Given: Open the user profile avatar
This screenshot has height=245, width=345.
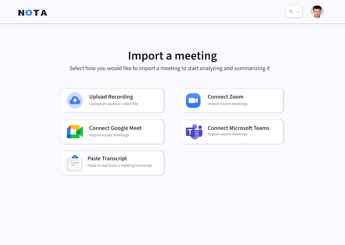Looking at the screenshot, I should click(x=317, y=12).
